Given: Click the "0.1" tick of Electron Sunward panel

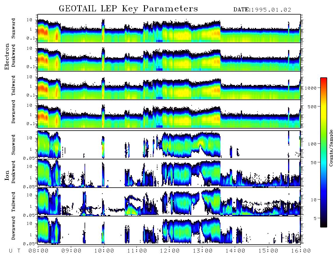Looking at the screenshot, I should pos(31,38).
